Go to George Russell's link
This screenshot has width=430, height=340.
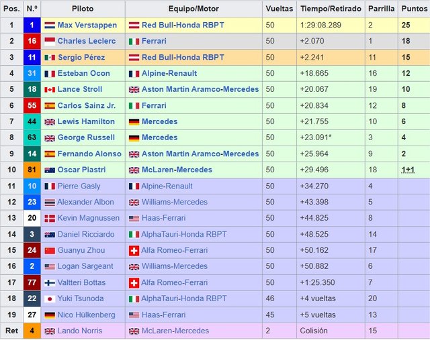[x=86, y=137]
